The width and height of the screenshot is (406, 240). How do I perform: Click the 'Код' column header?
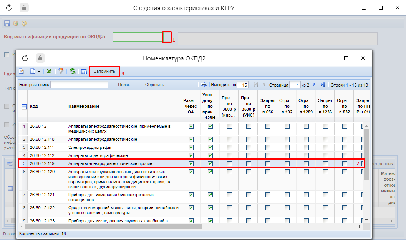[x=34, y=106]
